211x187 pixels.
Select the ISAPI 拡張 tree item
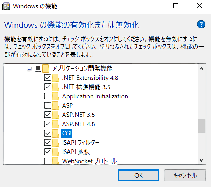[x=76, y=152]
